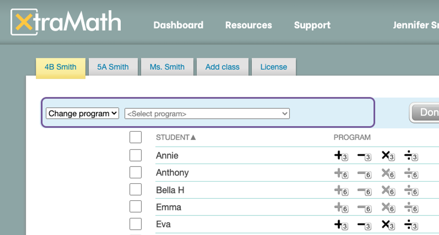Open the Add class tab
The height and width of the screenshot is (235, 439).
pos(222,67)
